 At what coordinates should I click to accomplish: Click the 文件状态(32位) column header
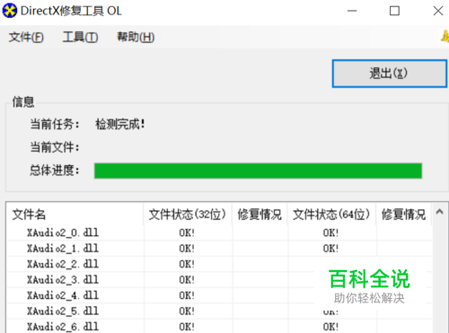click(188, 215)
